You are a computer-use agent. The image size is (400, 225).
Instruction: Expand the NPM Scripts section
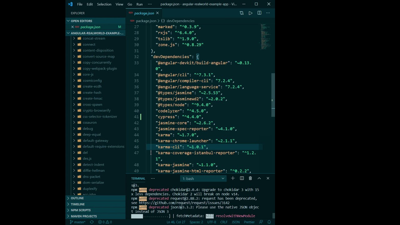click(95, 210)
